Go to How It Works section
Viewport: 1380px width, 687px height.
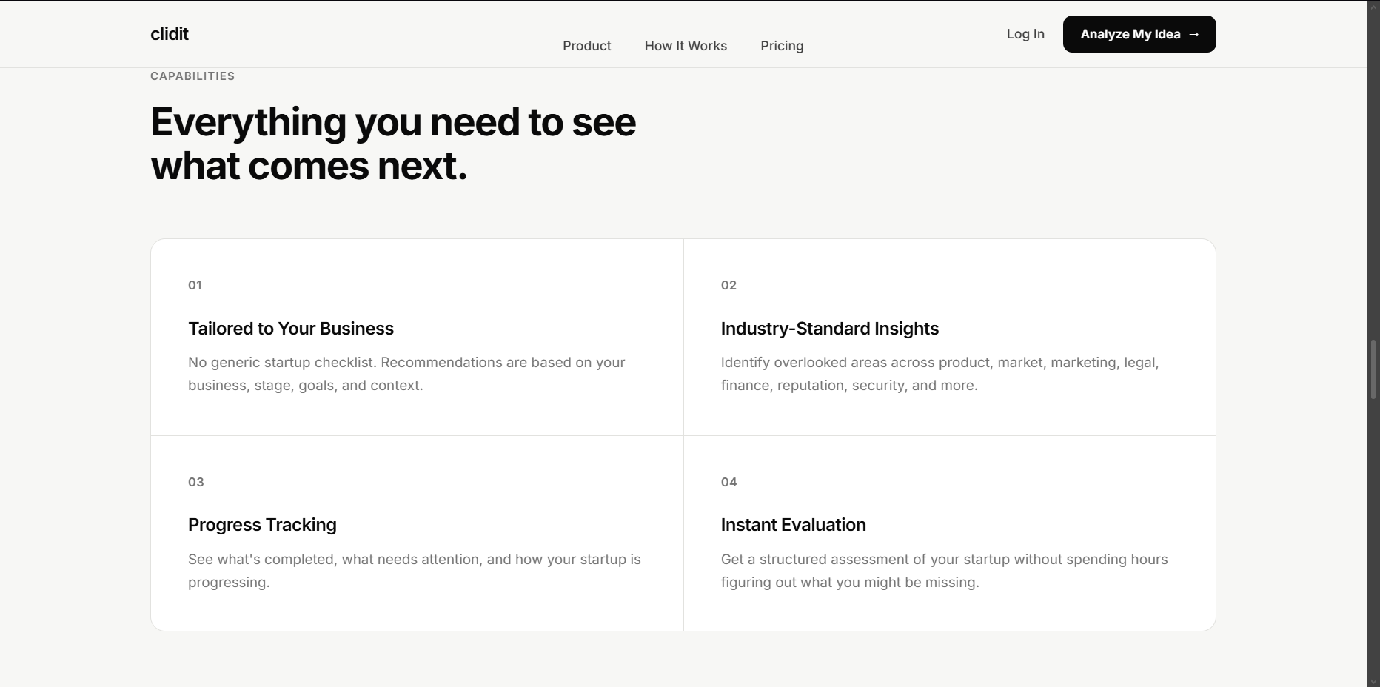(x=686, y=46)
